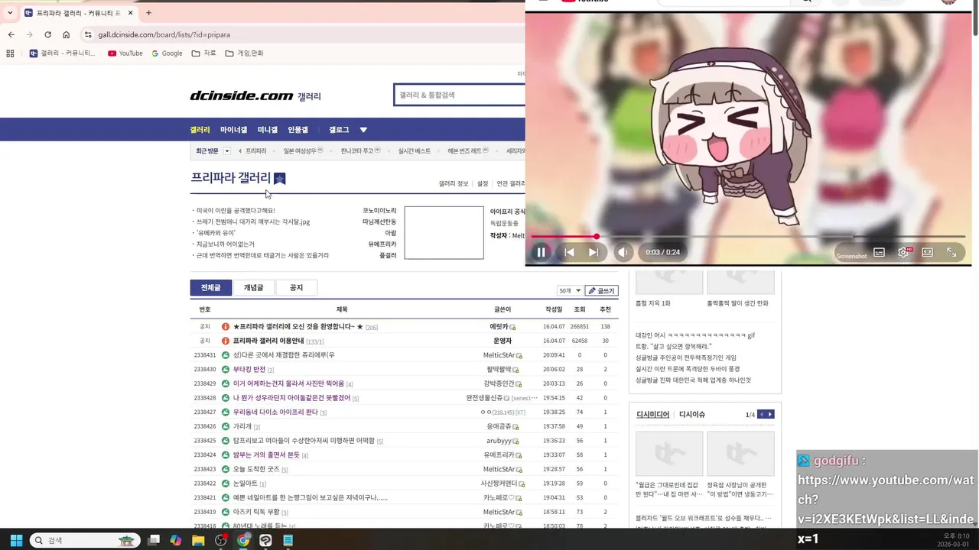
Task: Skip to previous video in YouTube player
Action: coord(569,252)
